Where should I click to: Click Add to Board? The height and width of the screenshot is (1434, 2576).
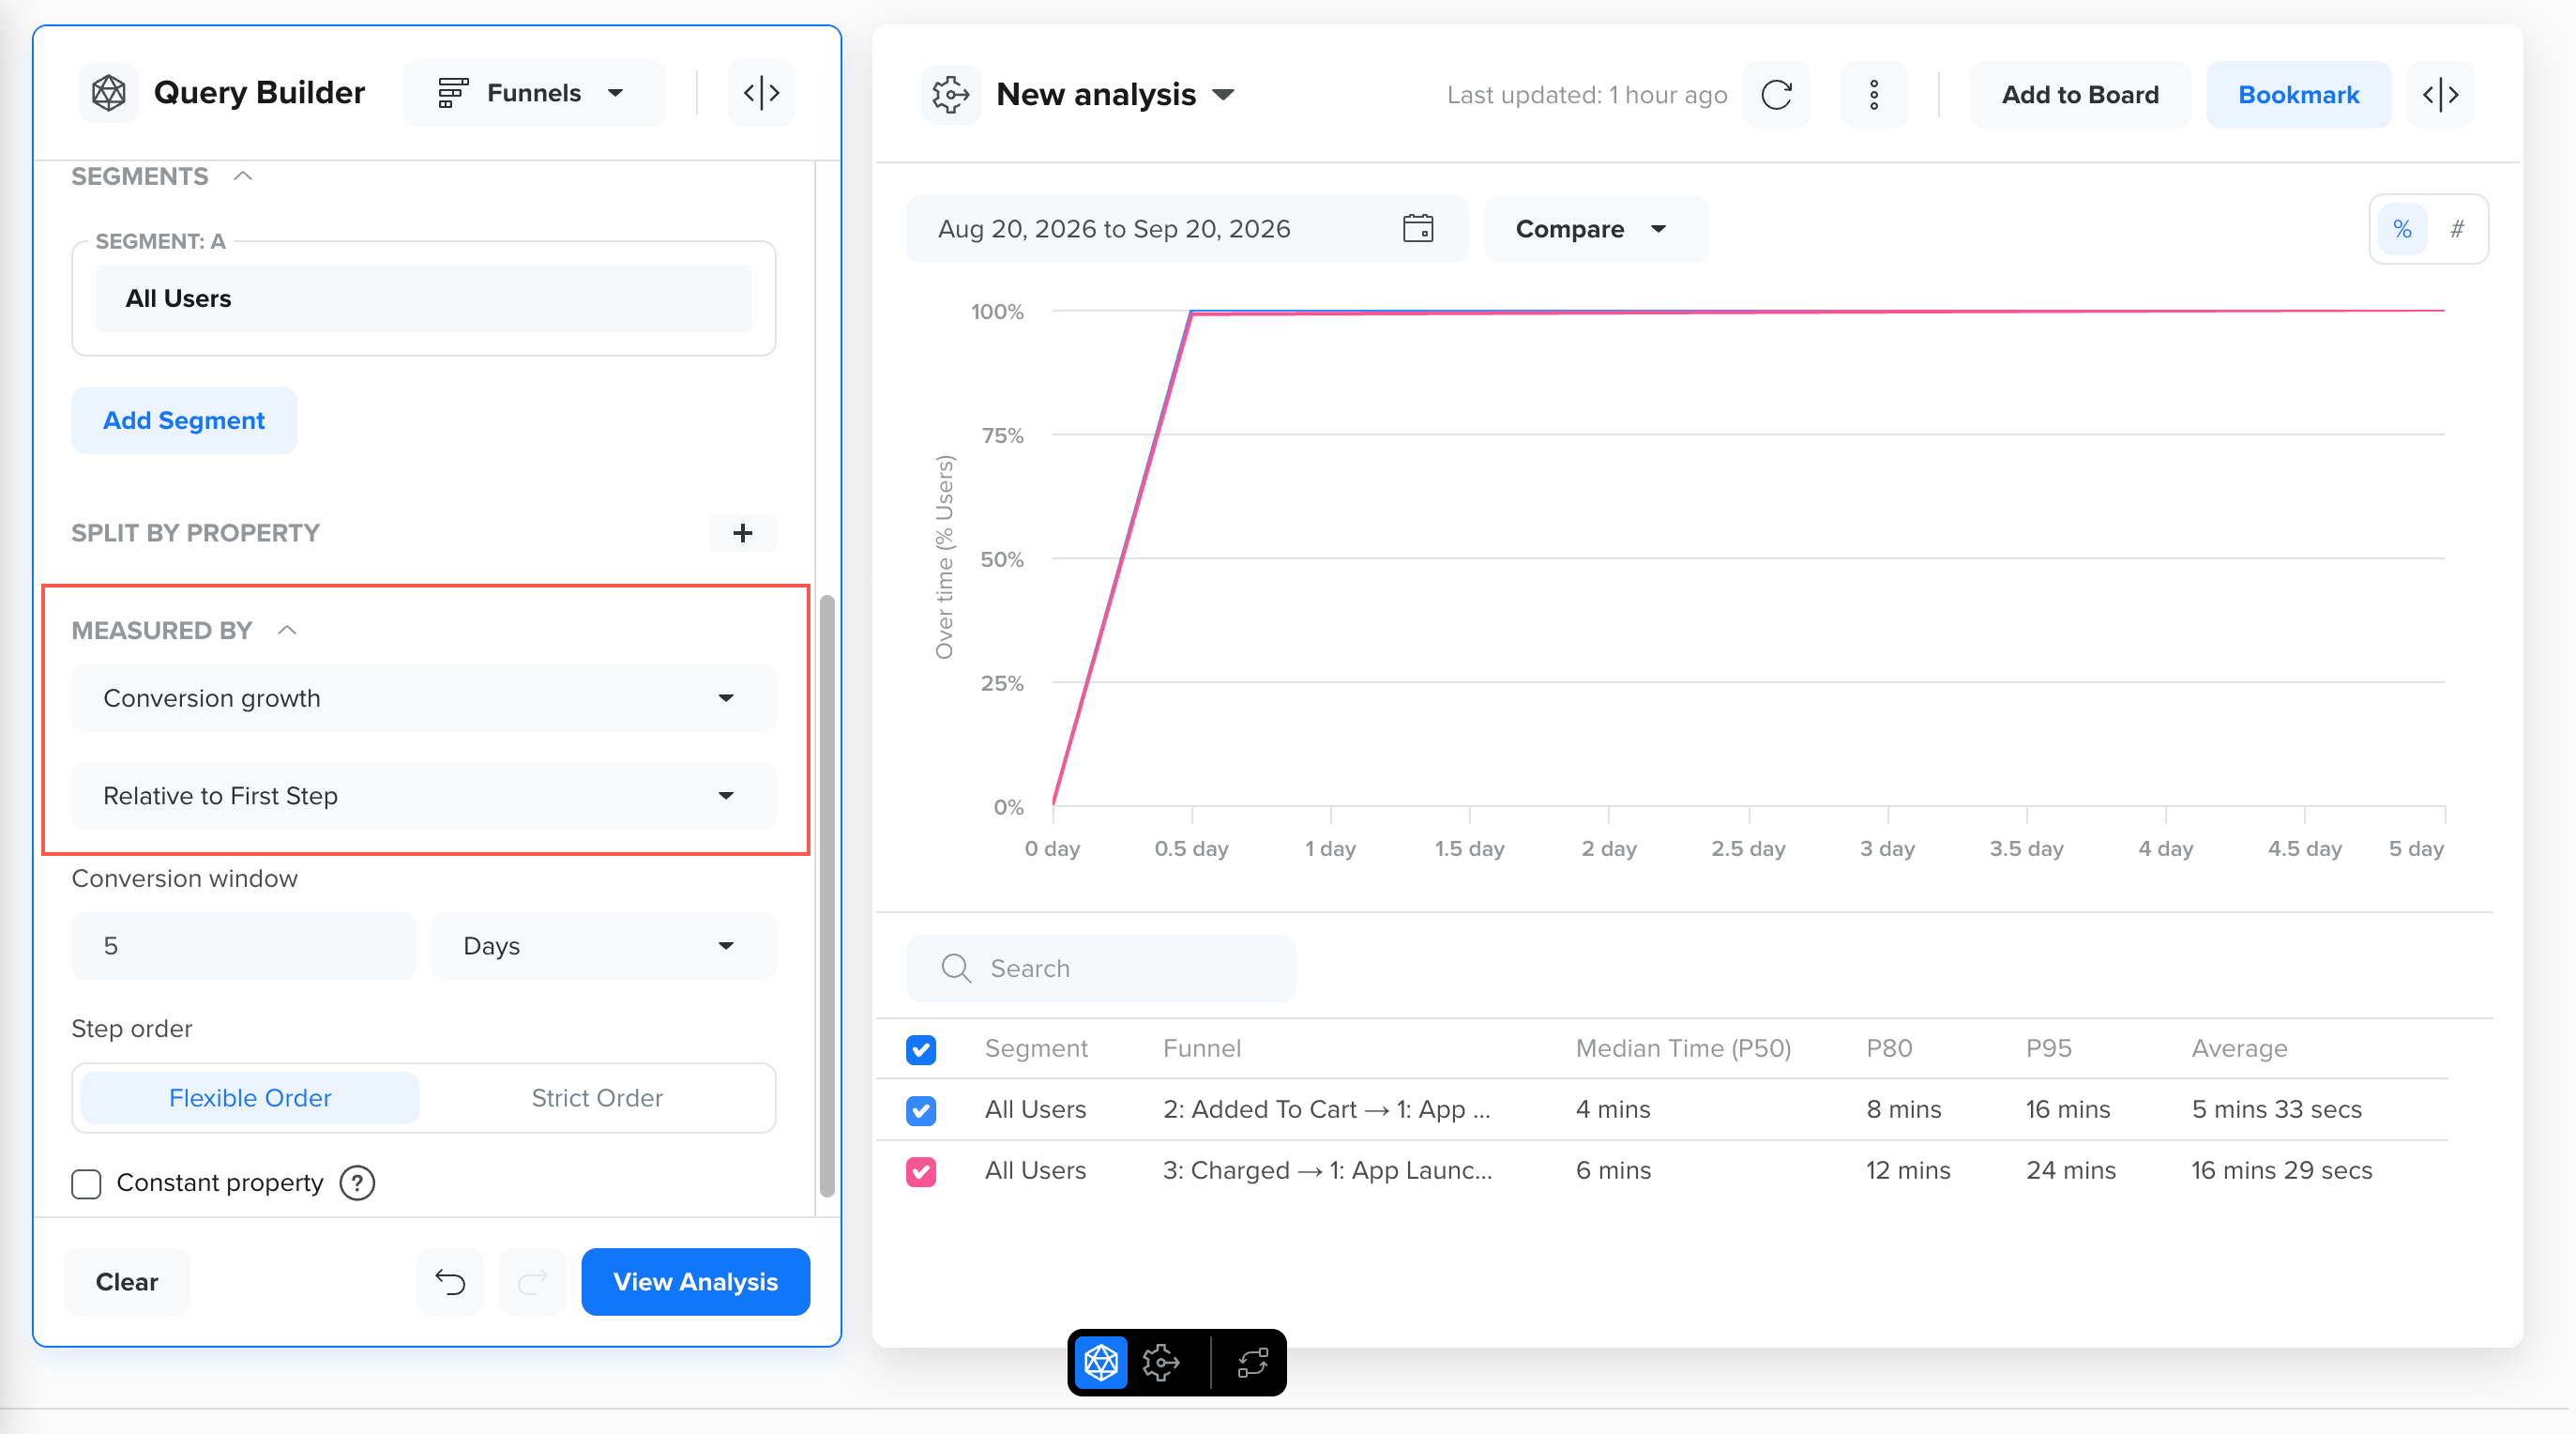pyautogui.click(x=2080, y=95)
